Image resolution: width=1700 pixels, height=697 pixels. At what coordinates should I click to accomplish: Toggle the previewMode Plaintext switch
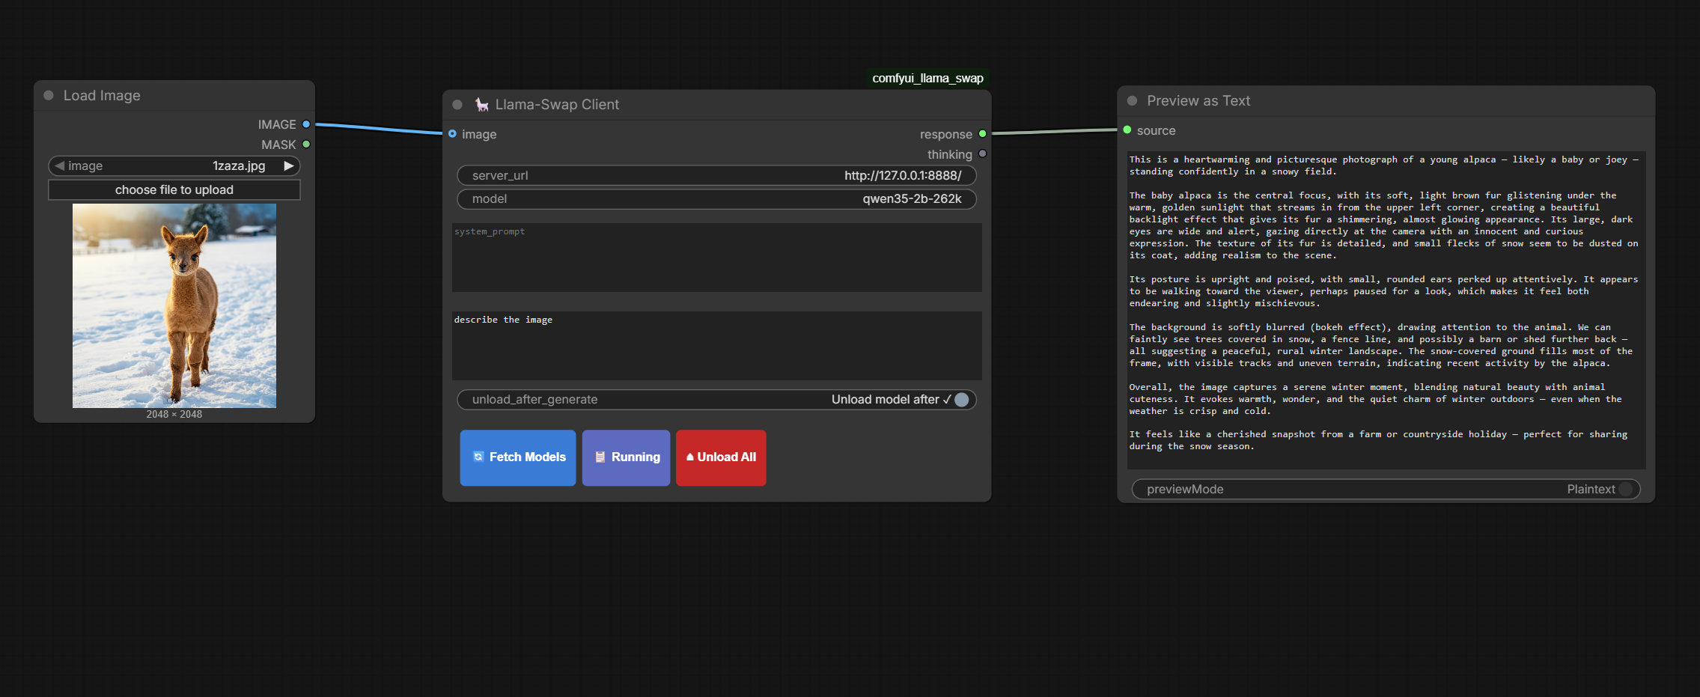[x=1625, y=489]
